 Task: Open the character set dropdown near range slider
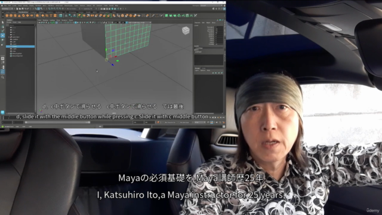[x=170, y=122]
